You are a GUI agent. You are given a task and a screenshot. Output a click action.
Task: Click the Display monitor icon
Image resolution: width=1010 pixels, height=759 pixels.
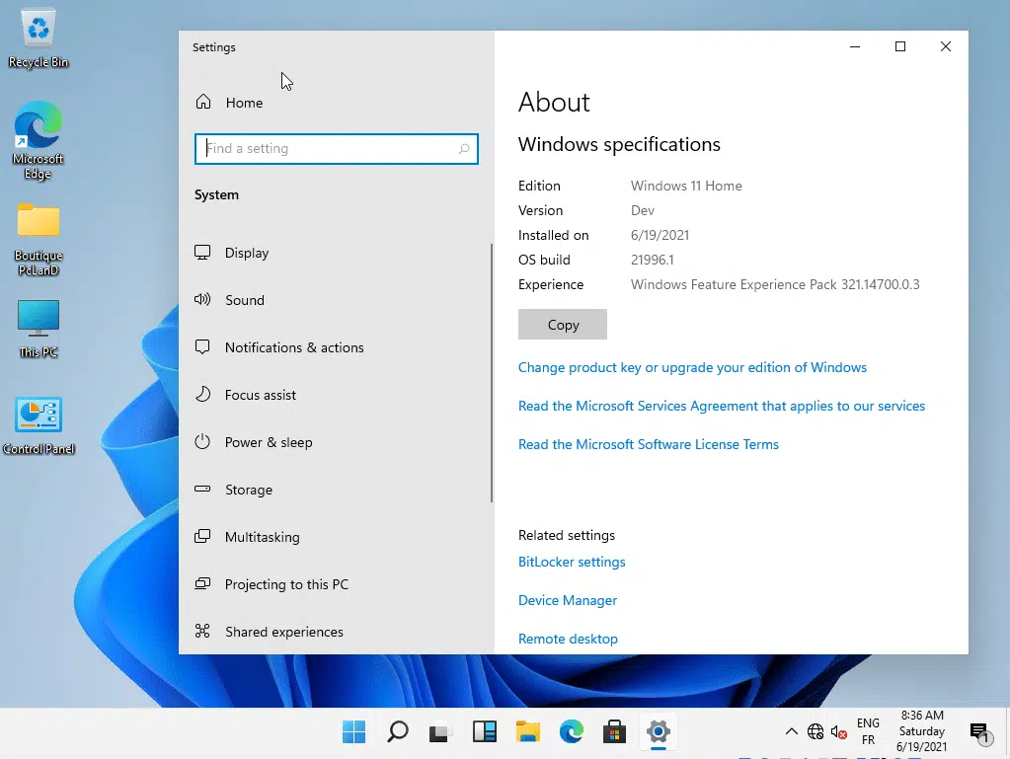(x=202, y=253)
